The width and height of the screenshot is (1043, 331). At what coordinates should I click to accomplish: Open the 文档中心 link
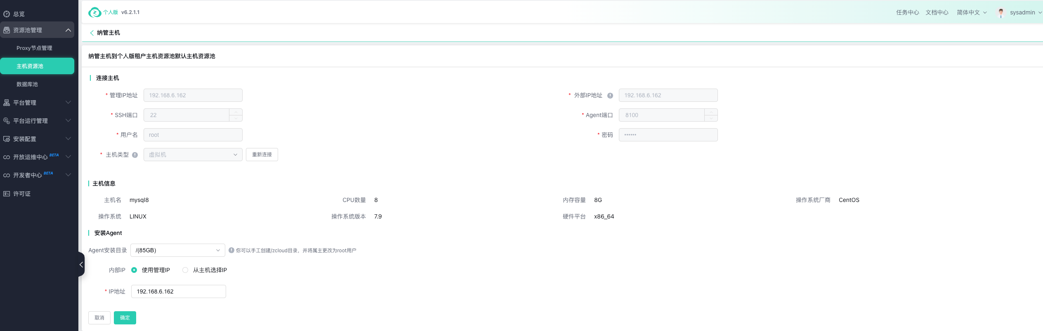point(937,12)
